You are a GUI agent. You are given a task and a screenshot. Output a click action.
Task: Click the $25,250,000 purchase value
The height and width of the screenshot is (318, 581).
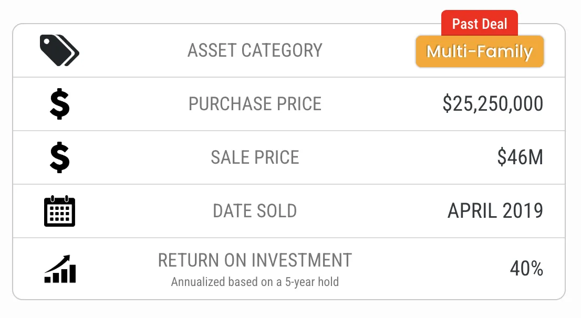(493, 104)
